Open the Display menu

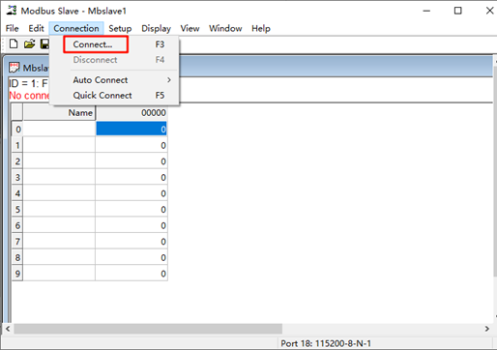[156, 28]
